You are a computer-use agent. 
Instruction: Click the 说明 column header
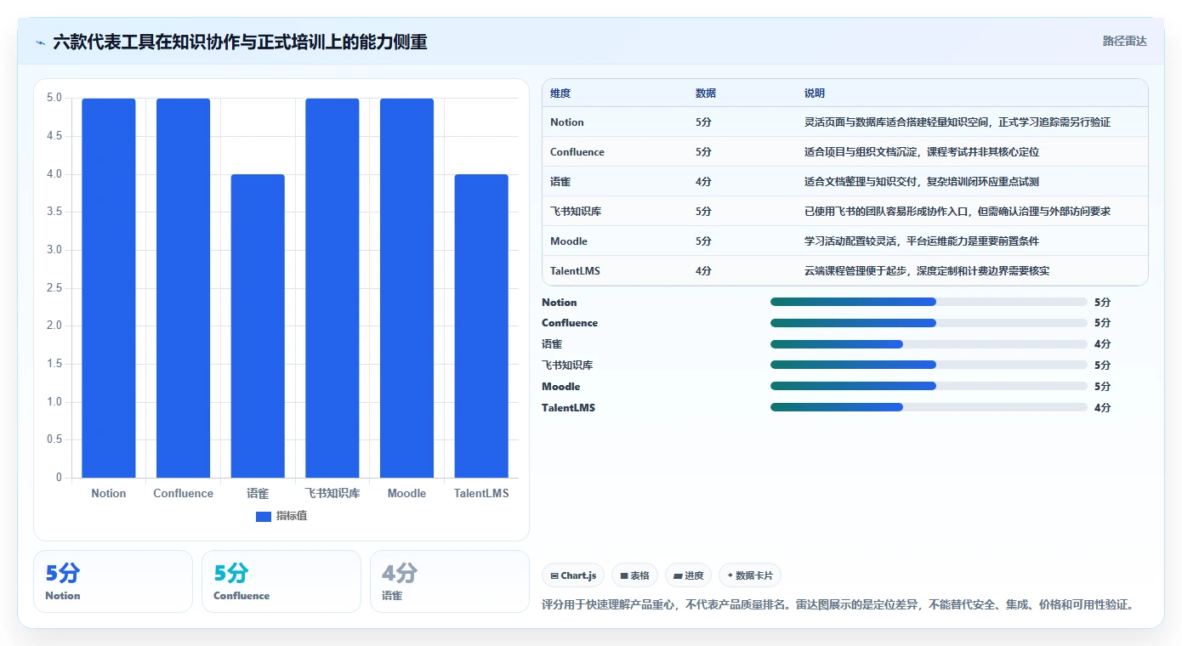coord(815,93)
